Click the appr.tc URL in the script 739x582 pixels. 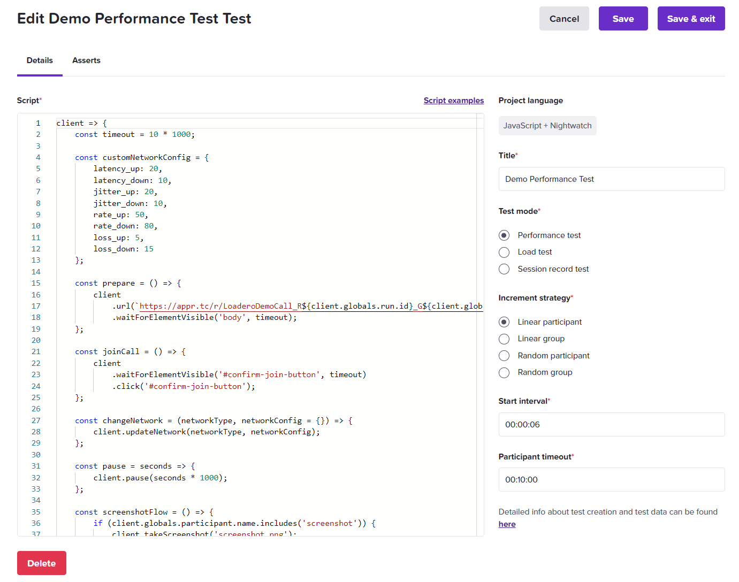tap(216, 306)
